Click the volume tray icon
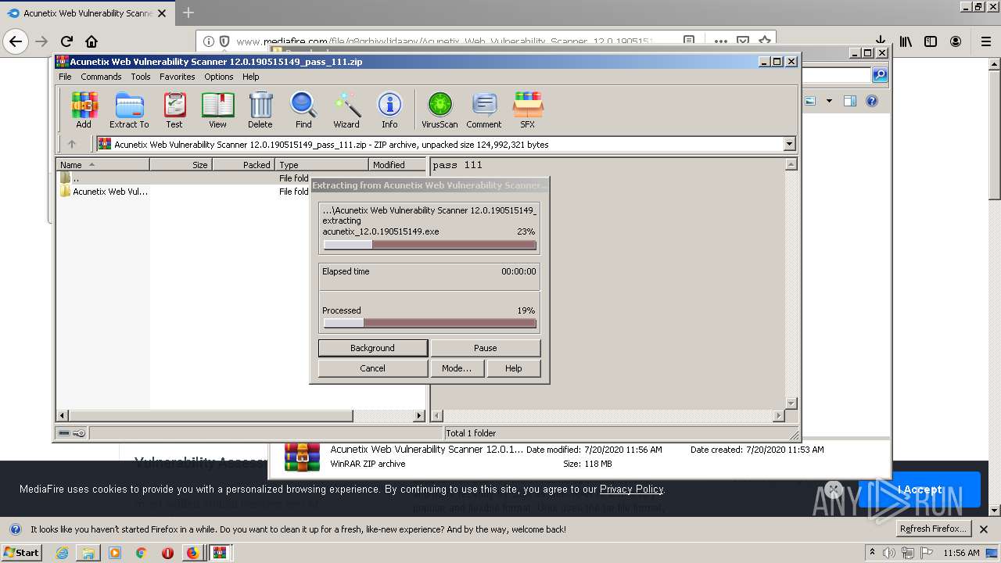 click(x=890, y=553)
